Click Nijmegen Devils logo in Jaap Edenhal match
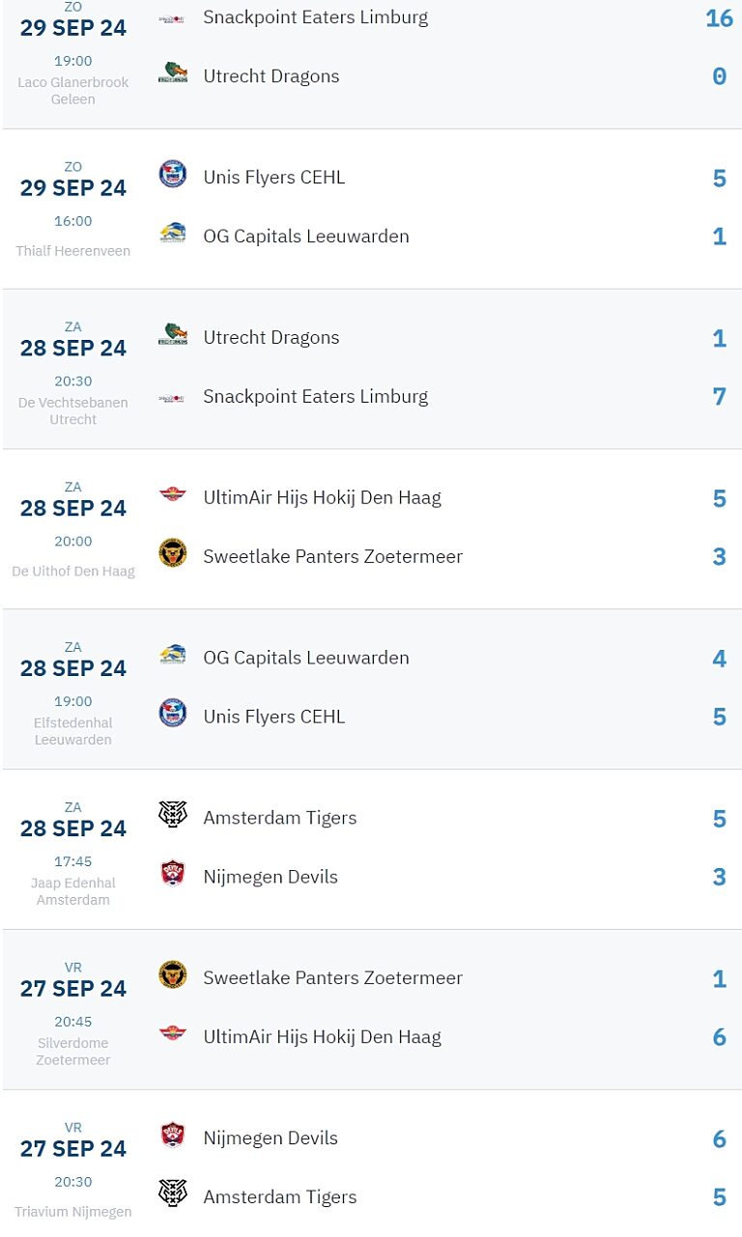This screenshot has height=1237, width=742. pyautogui.click(x=172, y=875)
